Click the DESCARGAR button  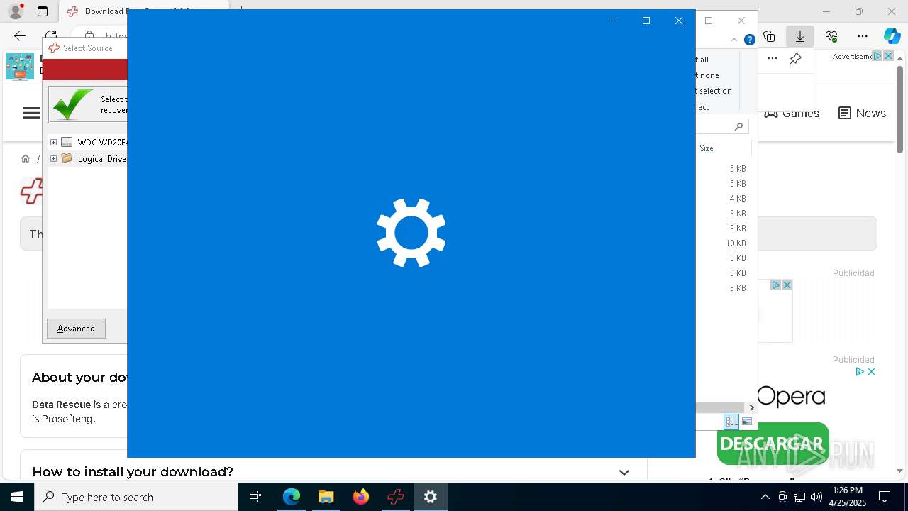772,444
